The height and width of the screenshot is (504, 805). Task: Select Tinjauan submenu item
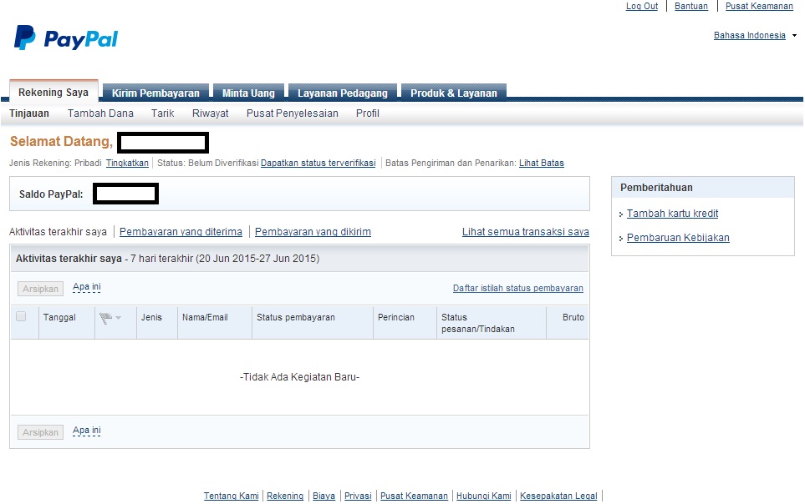coord(29,113)
